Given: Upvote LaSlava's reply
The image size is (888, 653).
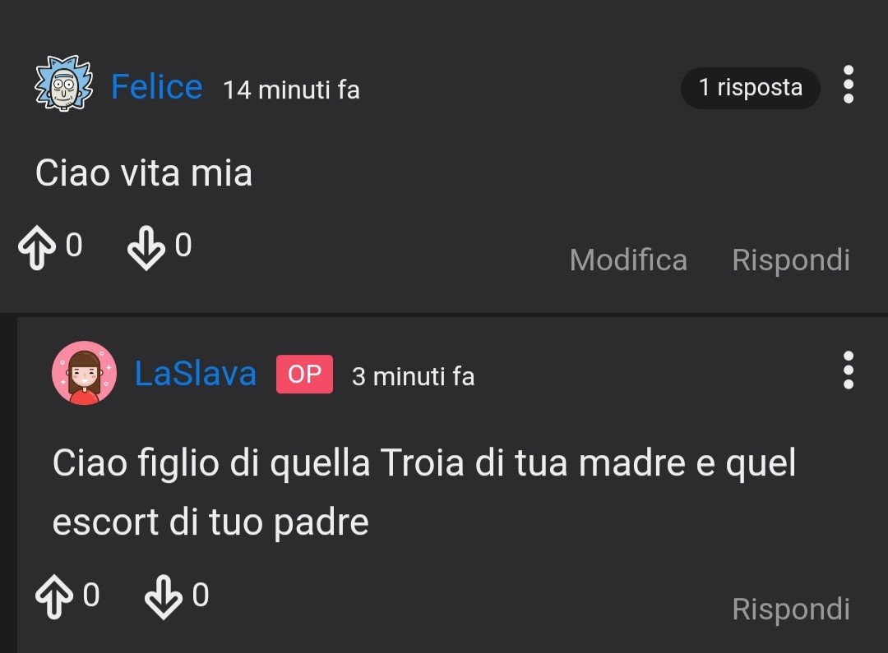Looking at the screenshot, I should (54, 596).
